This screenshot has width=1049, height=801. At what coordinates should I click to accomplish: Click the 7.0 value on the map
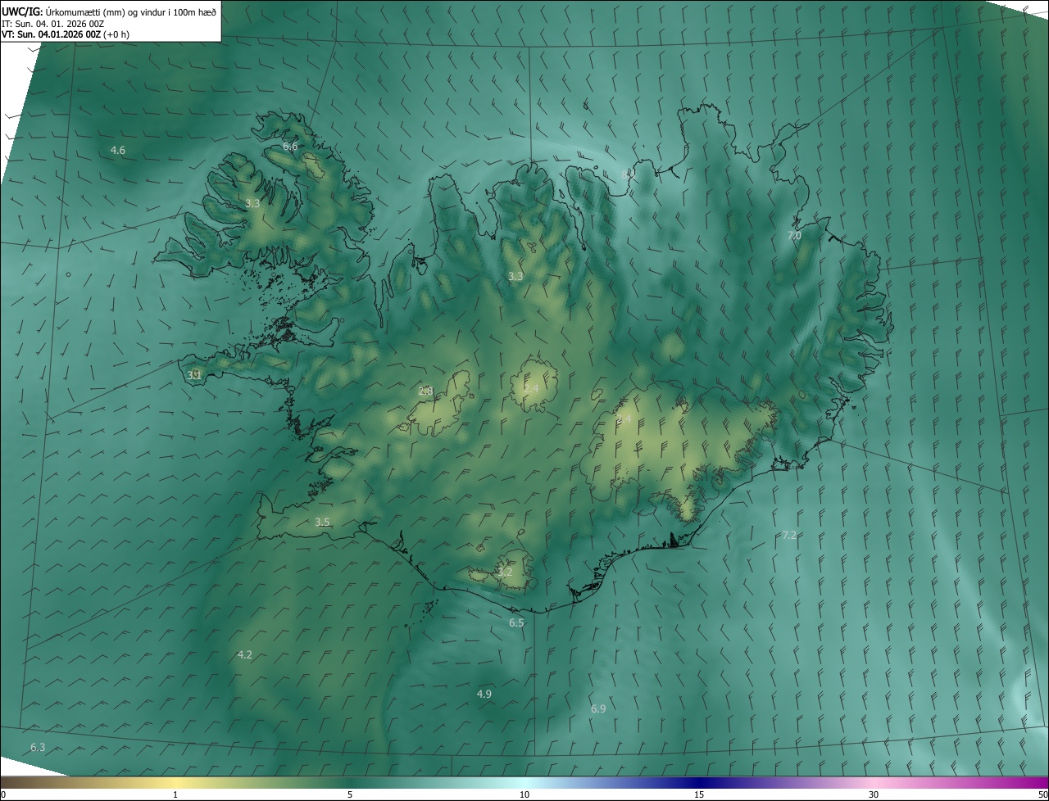point(794,235)
